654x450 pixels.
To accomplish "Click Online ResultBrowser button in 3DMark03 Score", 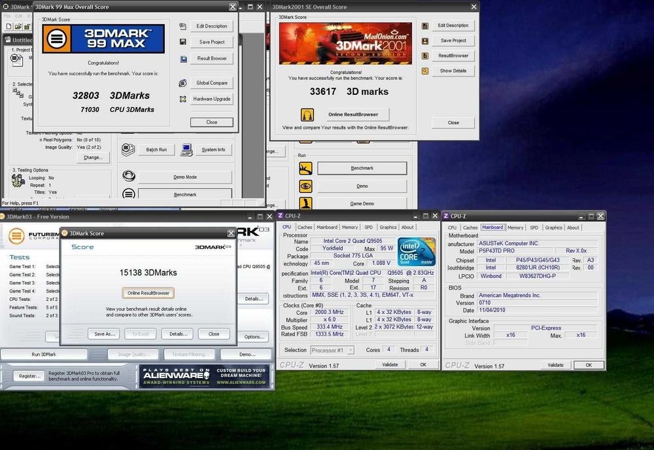I will tap(148, 293).
